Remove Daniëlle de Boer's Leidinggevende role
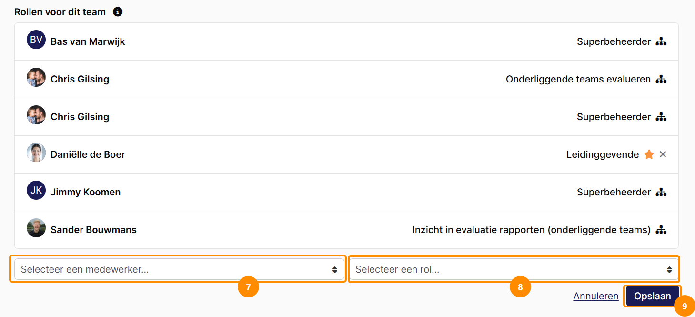The height and width of the screenshot is (317, 695). (x=663, y=154)
